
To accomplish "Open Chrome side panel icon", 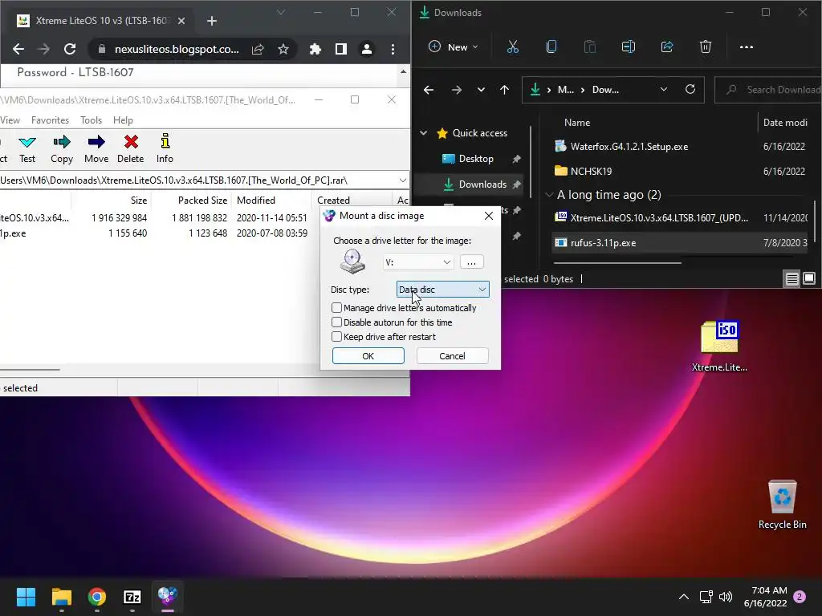I will pos(340,49).
